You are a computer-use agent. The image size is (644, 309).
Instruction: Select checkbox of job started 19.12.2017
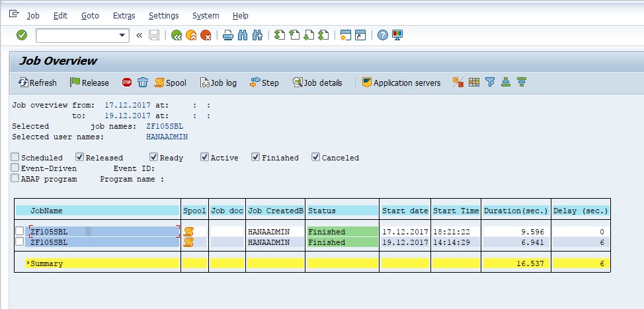[20, 242]
